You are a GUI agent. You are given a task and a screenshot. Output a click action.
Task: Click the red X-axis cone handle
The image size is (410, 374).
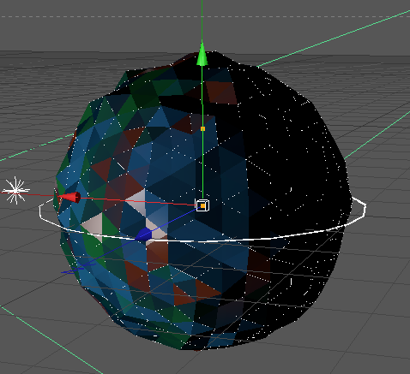pos(69,198)
